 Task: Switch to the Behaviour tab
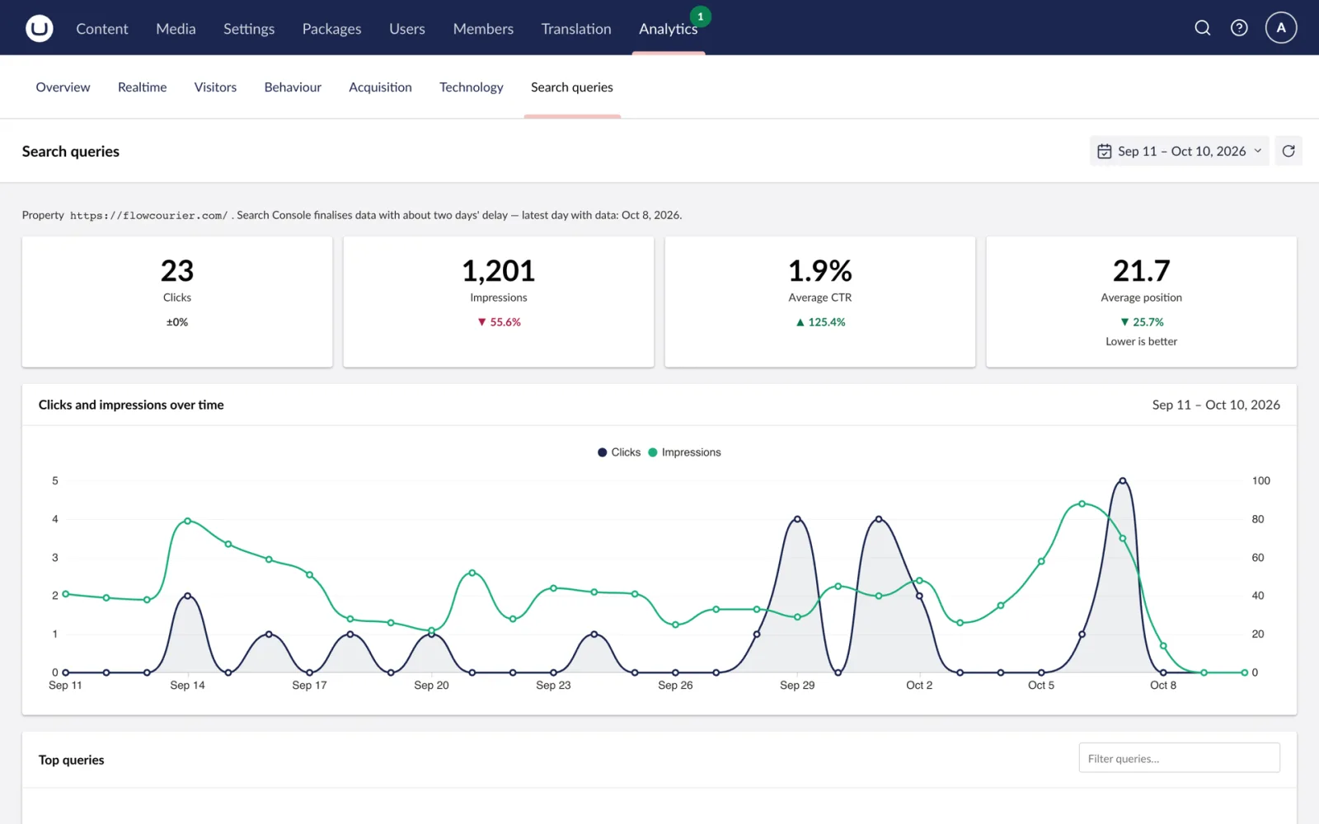(293, 87)
